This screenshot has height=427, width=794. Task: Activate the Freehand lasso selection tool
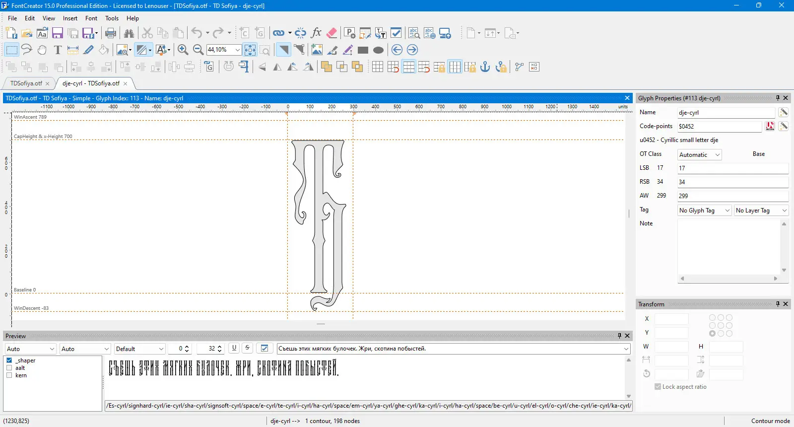click(27, 50)
